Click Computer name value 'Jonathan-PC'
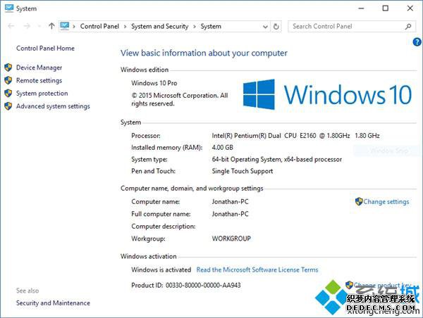This screenshot has width=423, height=318. click(x=230, y=201)
